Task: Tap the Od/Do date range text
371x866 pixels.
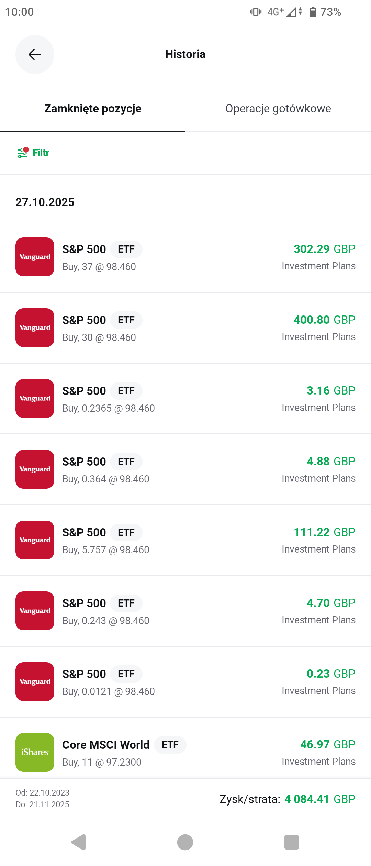Action: tap(42, 798)
